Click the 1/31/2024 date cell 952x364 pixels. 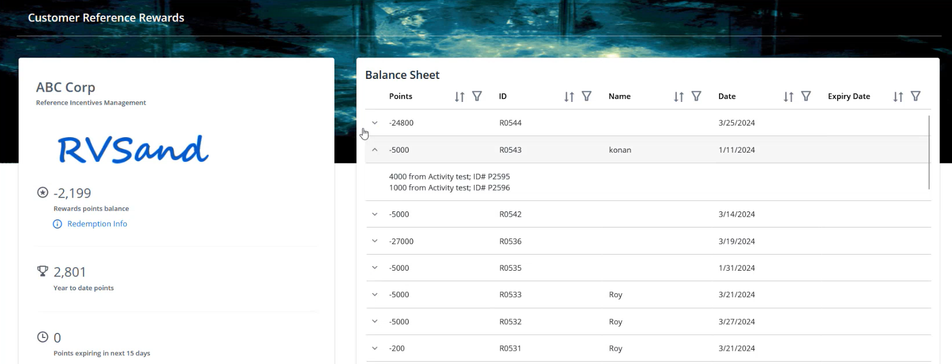click(736, 268)
